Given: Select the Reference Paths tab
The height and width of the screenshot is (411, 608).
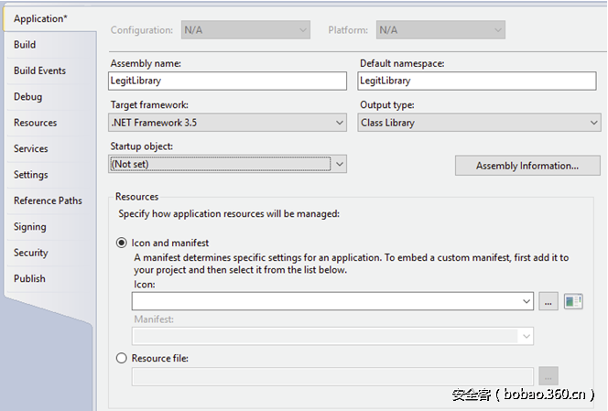Looking at the screenshot, I should (48, 200).
